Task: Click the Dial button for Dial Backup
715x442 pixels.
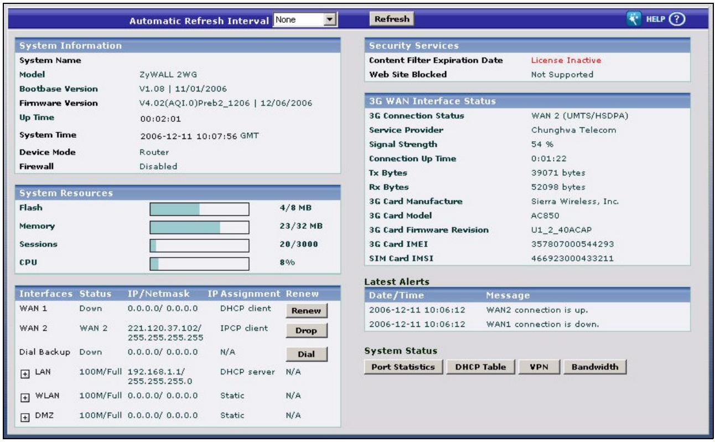Action: [x=307, y=354]
